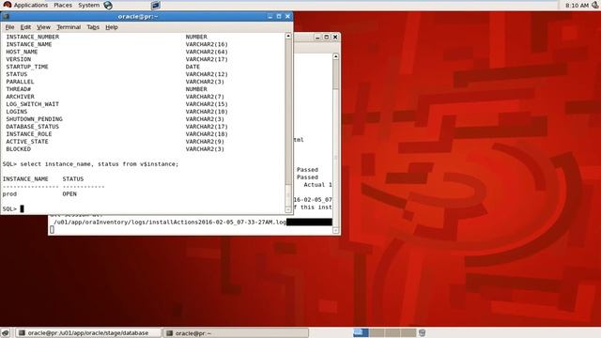
Task: Open the File menu in terminal
Action: click(9, 27)
